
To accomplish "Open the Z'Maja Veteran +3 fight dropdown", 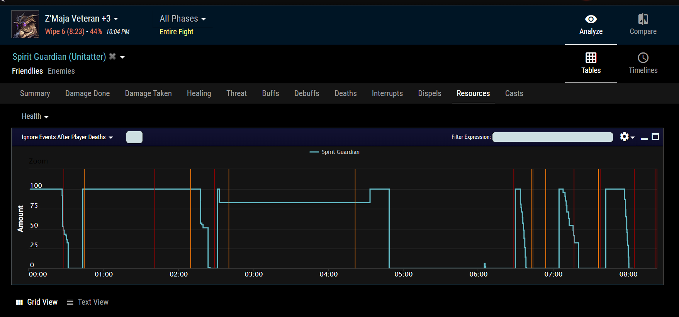I will pos(81,19).
